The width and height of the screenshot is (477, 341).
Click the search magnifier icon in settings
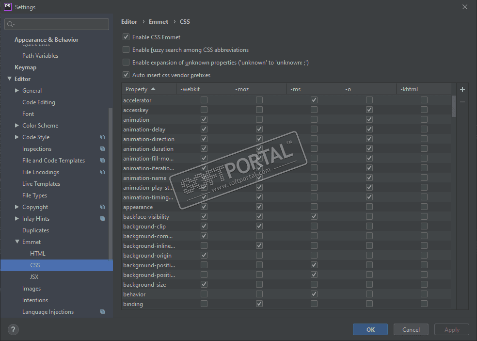(11, 24)
